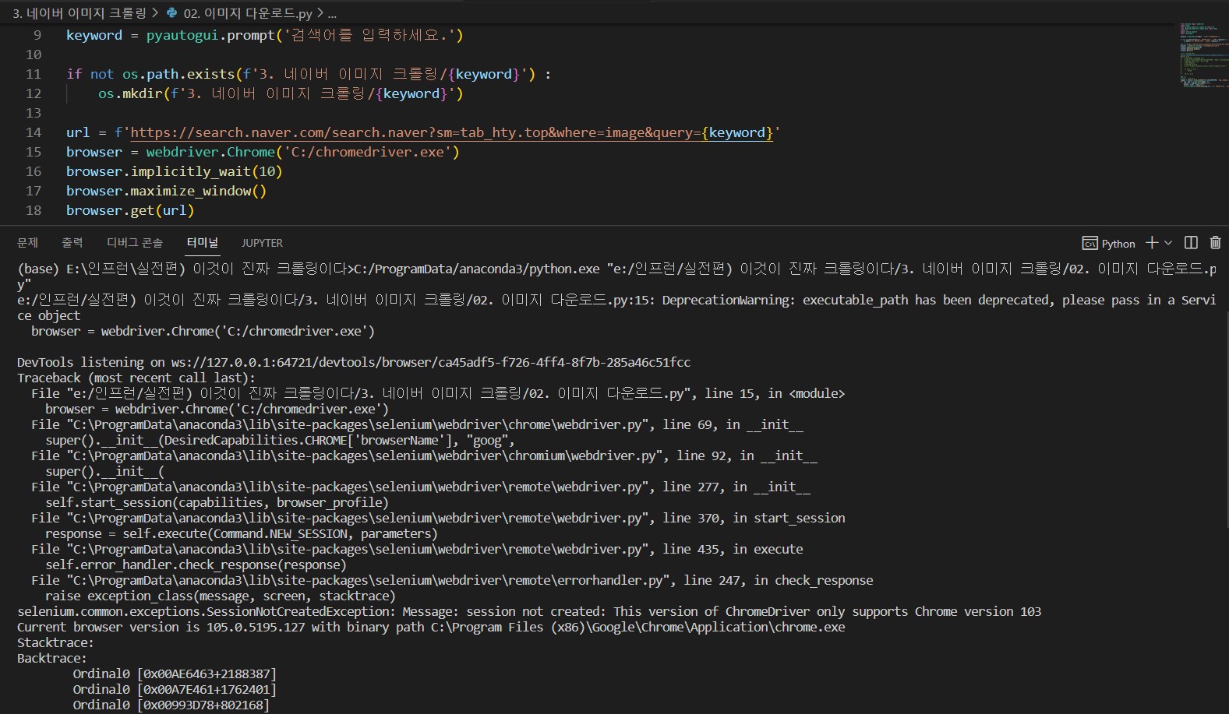The image size is (1229, 714).
Task: Click the 'Stacktrace:' terminal line
Action: coord(55,642)
